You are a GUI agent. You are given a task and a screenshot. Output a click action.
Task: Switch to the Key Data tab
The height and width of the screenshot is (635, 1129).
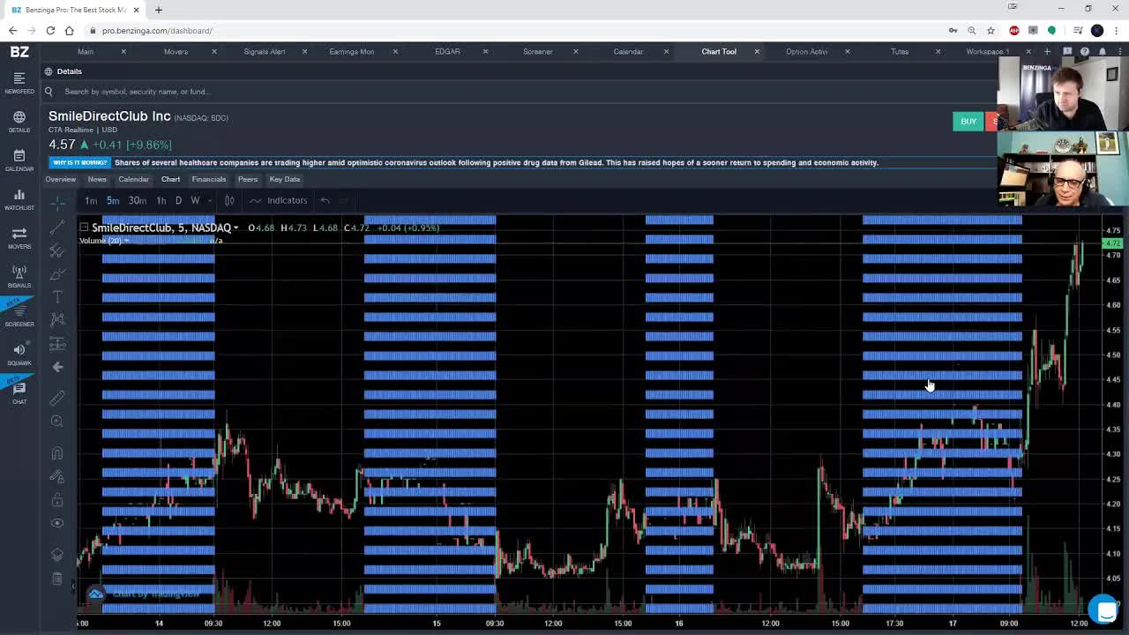285,179
